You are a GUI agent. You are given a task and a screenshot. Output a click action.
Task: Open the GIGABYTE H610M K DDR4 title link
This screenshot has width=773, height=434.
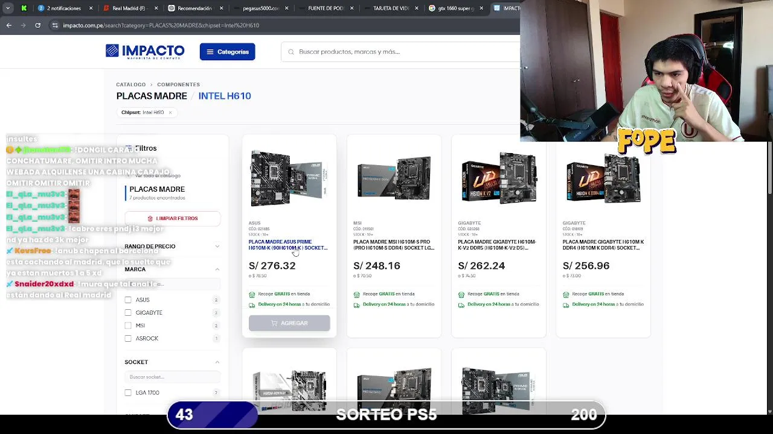[603, 245]
